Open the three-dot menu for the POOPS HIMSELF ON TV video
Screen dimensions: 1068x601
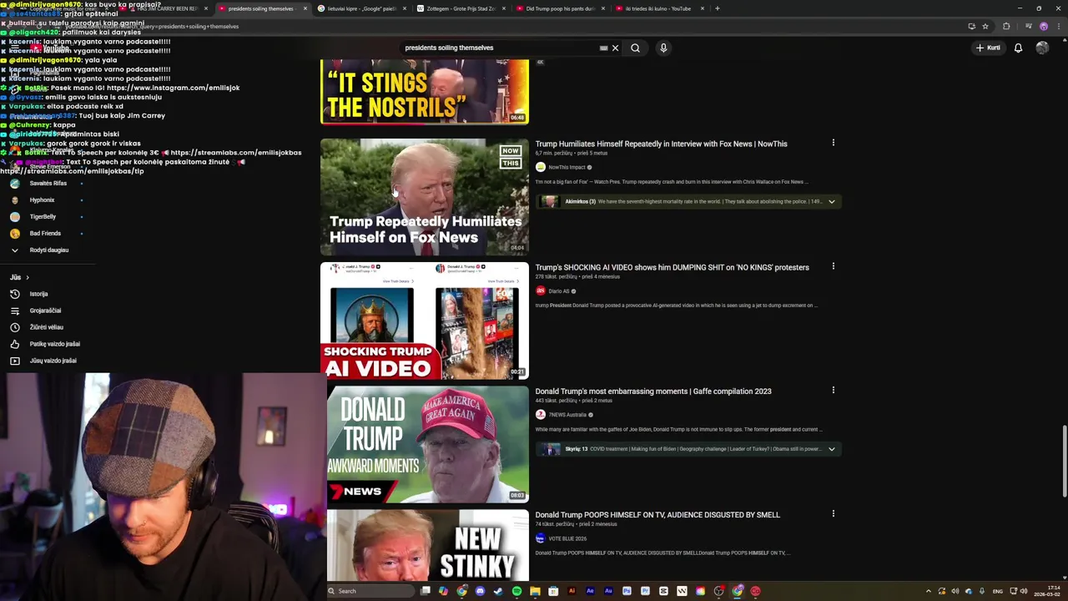833,513
